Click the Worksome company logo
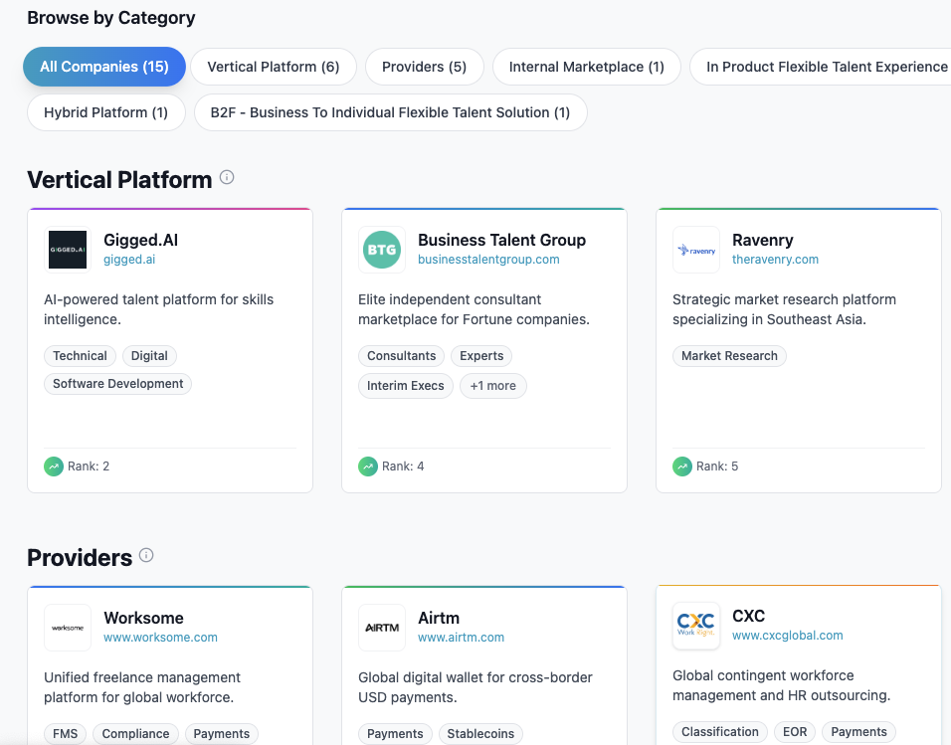Image resolution: width=951 pixels, height=745 pixels. 68,628
